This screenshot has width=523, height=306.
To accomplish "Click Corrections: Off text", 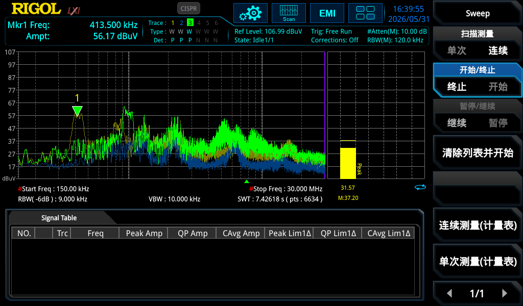I will click(x=335, y=40).
